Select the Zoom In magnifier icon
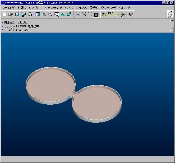175x163 pixels. tap(44, 14)
